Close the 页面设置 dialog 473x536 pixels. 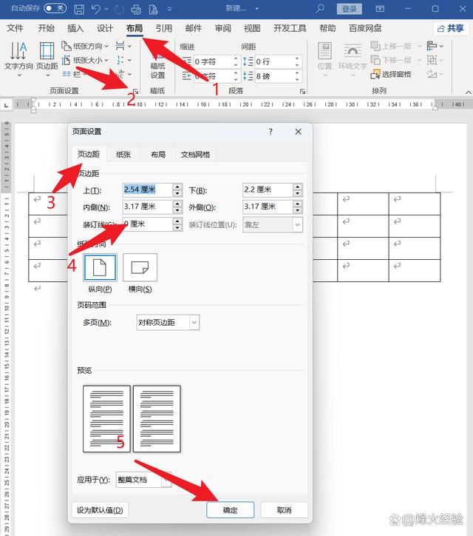click(x=298, y=132)
